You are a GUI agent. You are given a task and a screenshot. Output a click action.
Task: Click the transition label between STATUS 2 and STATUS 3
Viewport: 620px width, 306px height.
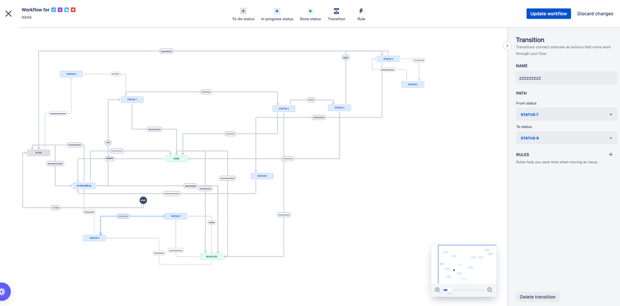[x=311, y=100]
